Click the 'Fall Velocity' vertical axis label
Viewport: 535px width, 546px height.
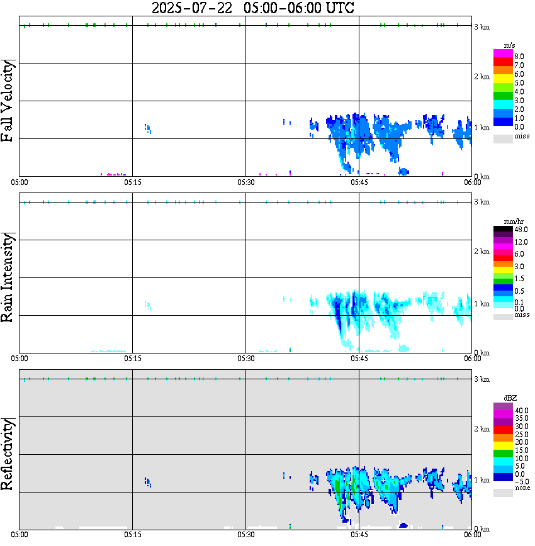pyautogui.click(x=8, y=101)
